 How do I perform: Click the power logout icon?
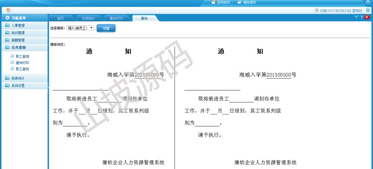368,2
